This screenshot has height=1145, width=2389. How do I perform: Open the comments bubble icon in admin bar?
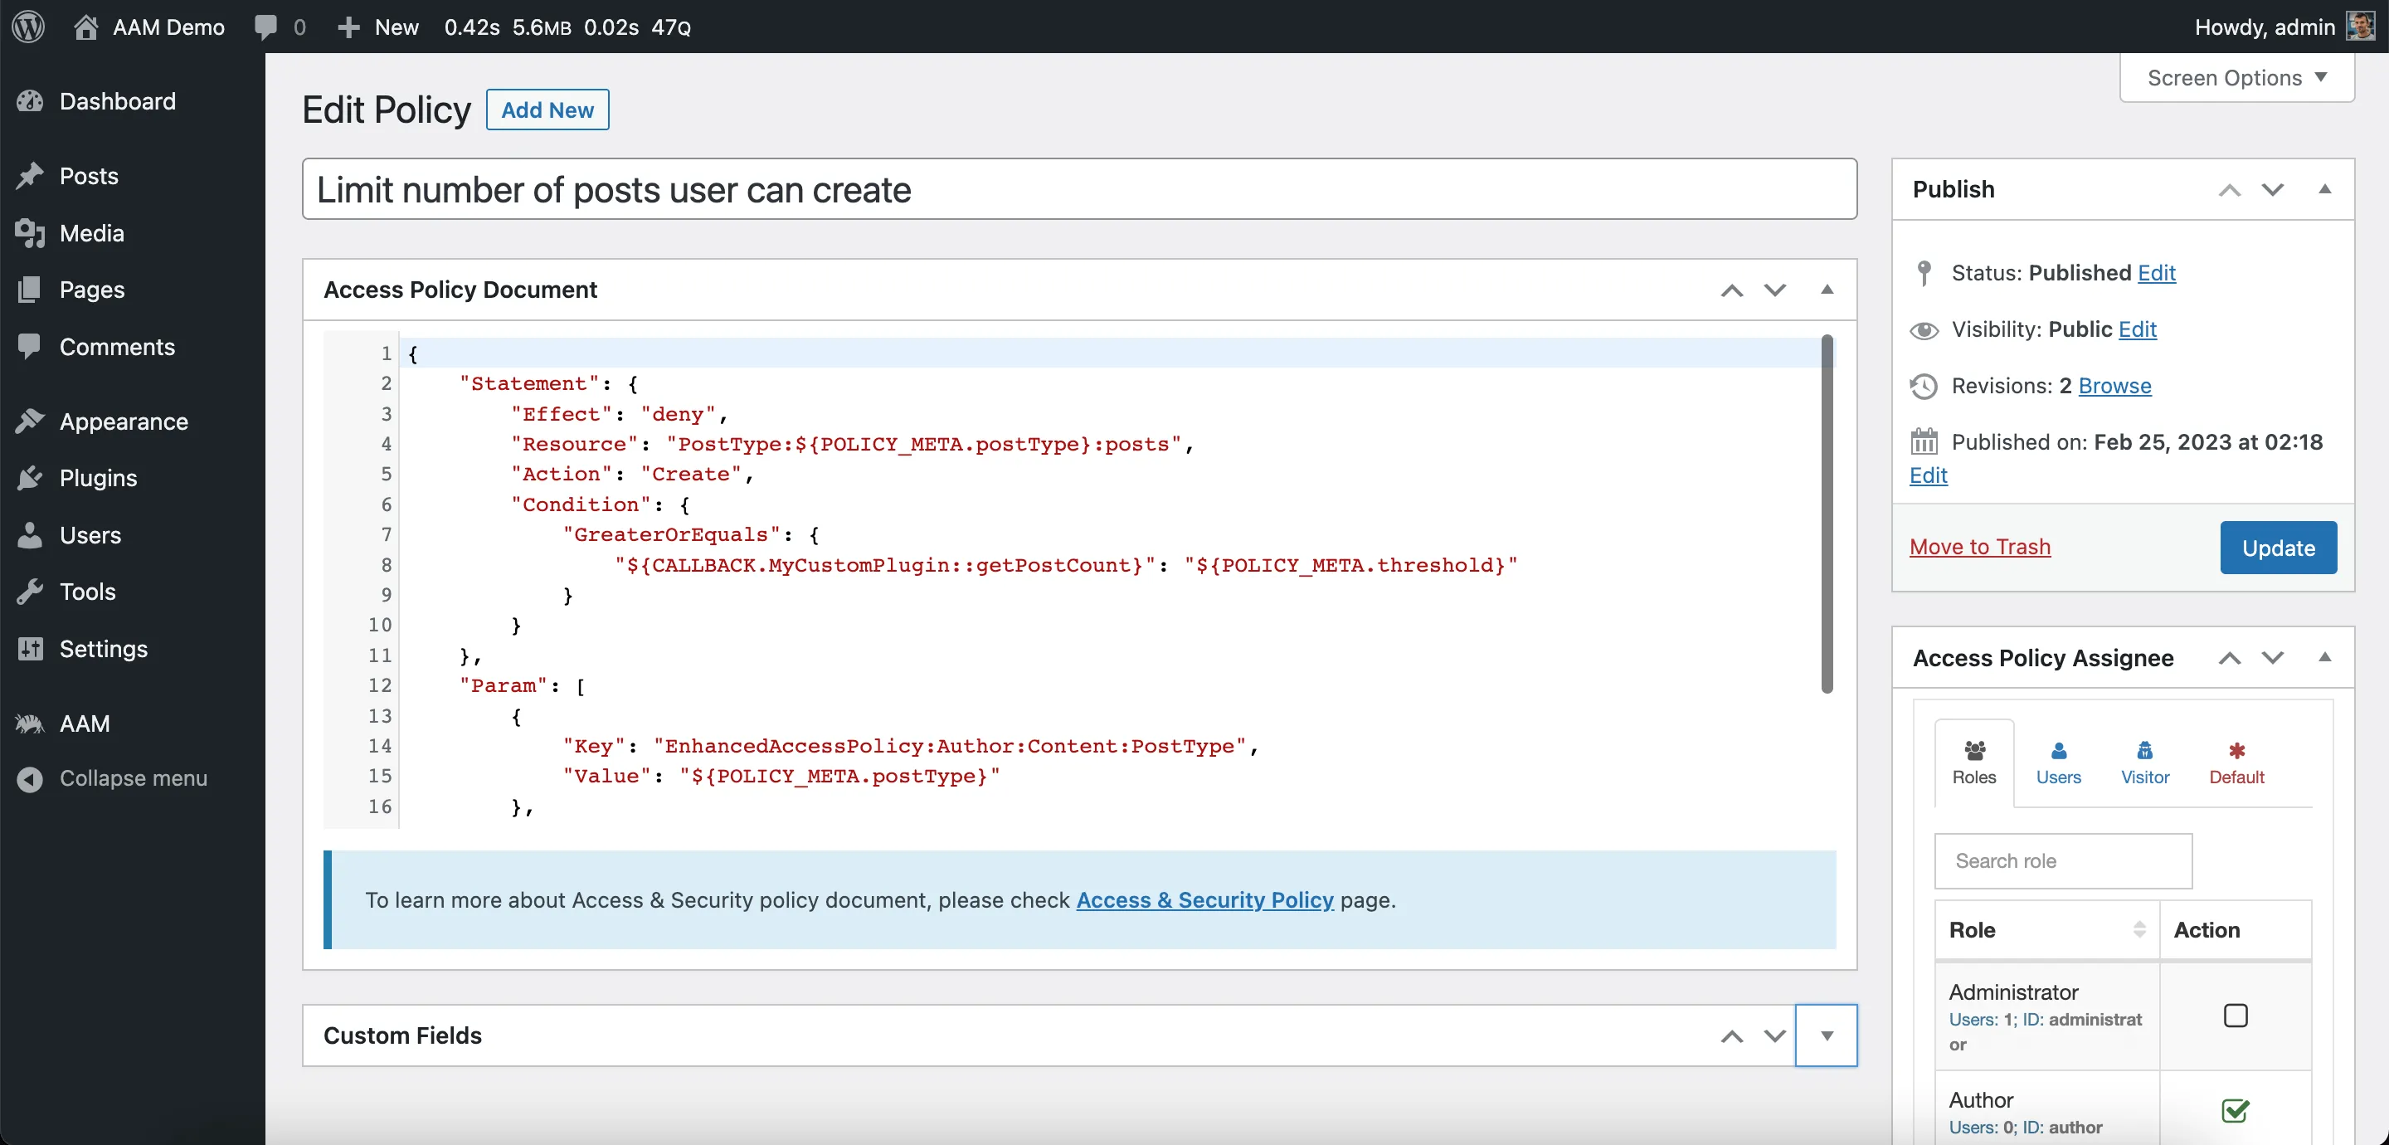[266, 27]
